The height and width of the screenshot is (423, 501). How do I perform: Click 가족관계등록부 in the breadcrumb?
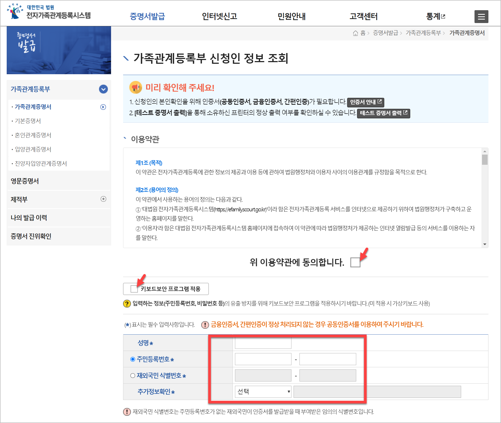(423, 33)
